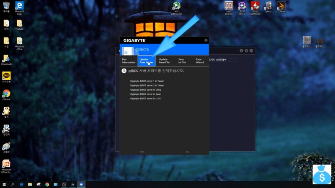
Task: Choose Gigabyte @BIOS server 2 in Taiwan
Action: 147,85
